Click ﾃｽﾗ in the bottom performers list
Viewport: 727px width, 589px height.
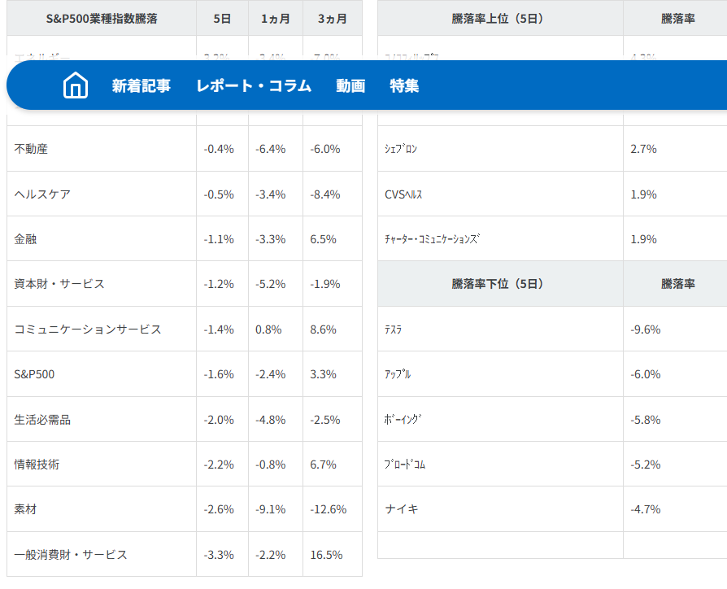point(394,329)
